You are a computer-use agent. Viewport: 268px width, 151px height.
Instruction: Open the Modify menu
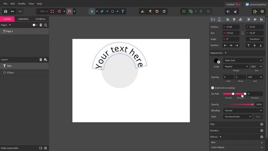[x=21, y=4]
